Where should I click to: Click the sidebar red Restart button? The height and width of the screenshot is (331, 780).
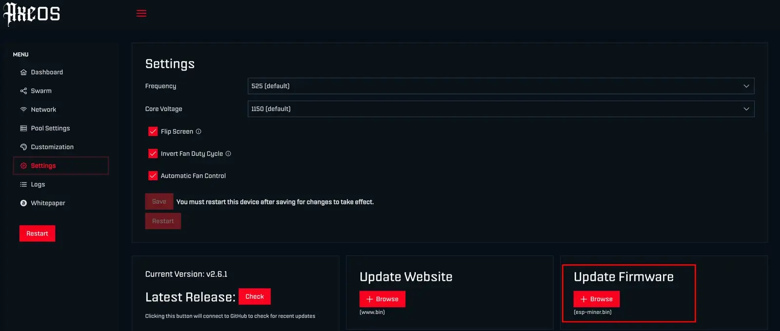[x=37, y=234]
